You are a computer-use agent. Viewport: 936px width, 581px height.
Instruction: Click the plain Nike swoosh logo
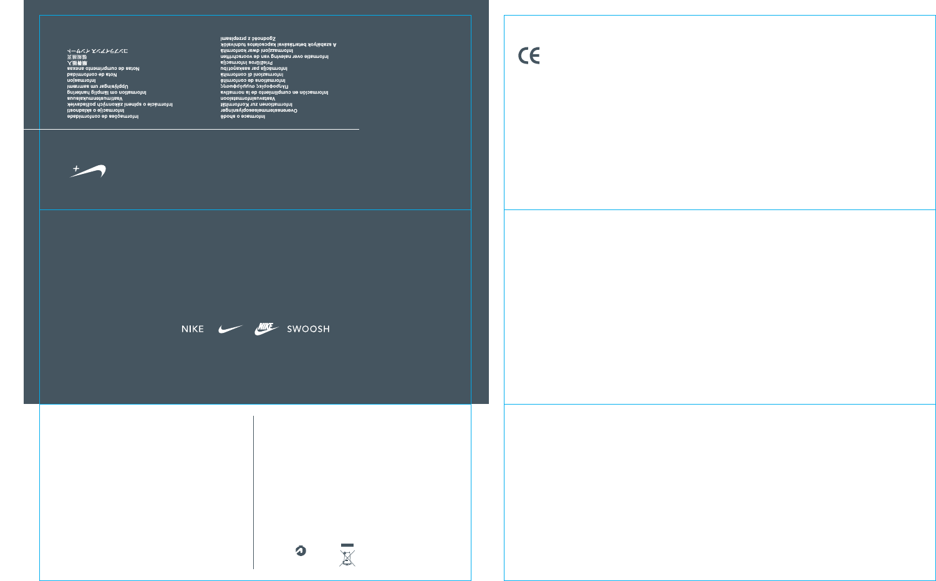tap(230, 329)
